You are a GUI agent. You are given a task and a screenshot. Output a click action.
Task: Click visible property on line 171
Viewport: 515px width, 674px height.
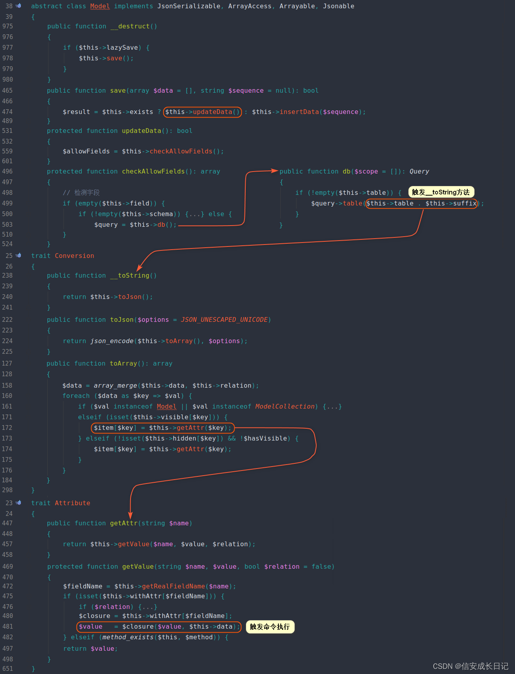(175, 417)
